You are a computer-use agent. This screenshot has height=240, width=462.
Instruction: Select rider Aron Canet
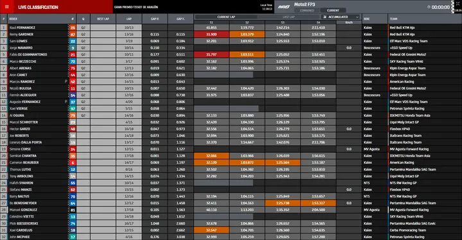[x=18, y=75]
